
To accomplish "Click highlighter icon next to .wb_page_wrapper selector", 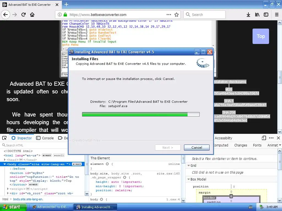I will point(125,177).
